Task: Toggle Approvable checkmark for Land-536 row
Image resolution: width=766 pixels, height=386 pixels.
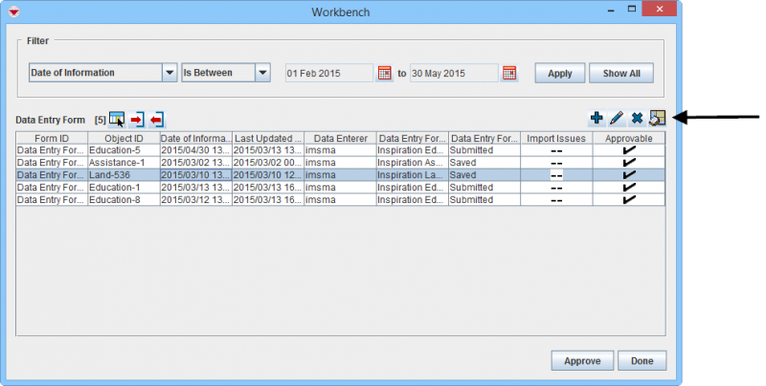Action: 629,175
